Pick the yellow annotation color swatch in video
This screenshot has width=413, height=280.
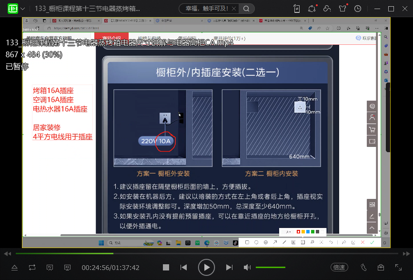[x=303, y=232]
